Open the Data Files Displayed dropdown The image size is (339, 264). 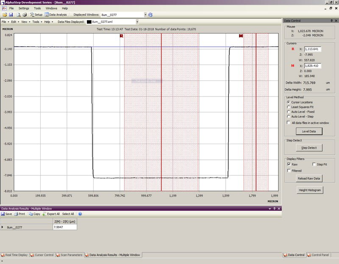pyautogui.click(x=137, y=22)
